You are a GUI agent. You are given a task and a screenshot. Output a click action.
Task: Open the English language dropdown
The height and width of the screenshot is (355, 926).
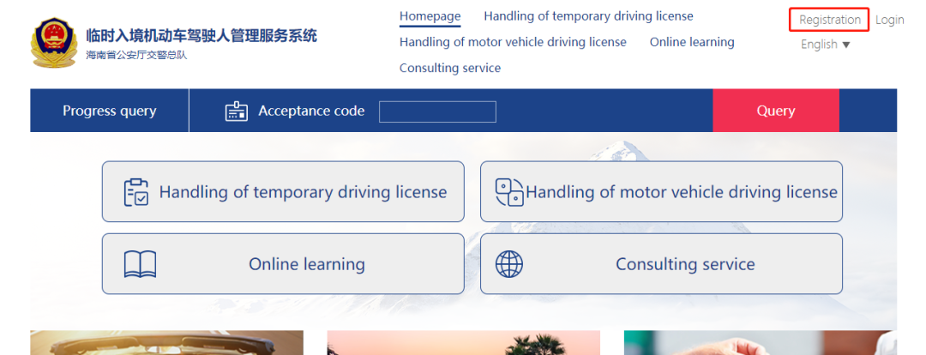point(825,45)
